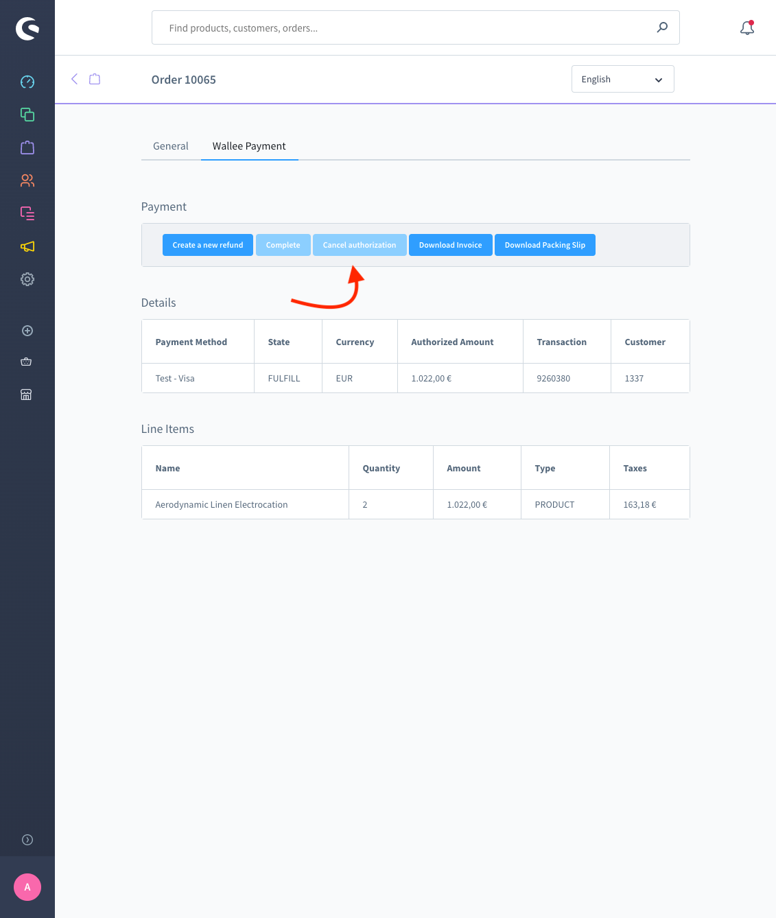Screen dimensions: 776x918
Task: Open the Settings gear icon
Action: (x=27, y=279)
